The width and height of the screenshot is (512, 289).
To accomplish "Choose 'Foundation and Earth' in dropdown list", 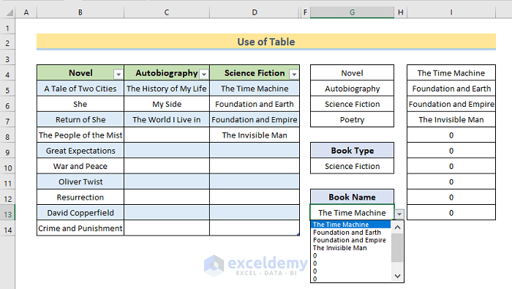I will [x=350, y=232].
